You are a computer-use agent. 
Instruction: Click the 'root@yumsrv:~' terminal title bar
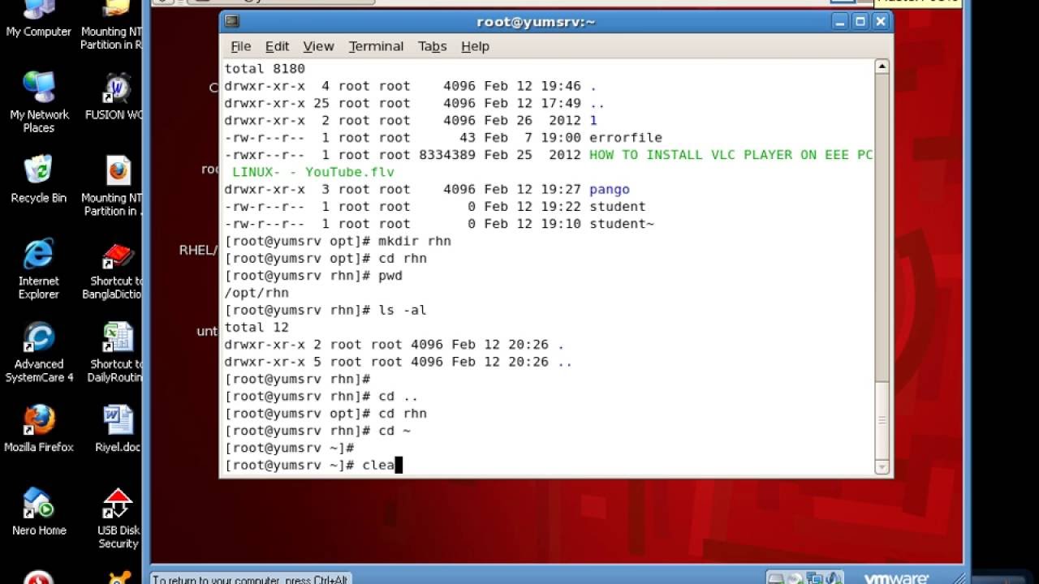tap(537, 22)
